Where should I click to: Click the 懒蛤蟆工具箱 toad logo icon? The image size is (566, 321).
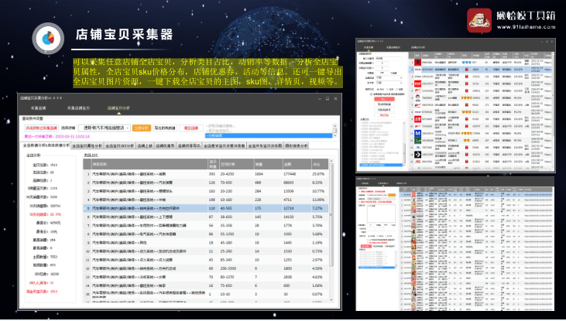(x=479, y=21)
